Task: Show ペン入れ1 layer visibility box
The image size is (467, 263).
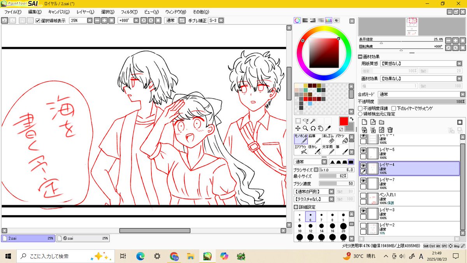Action: click(363, 196)
